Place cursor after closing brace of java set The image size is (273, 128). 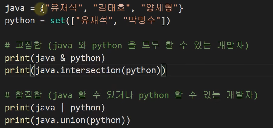[x=183, y=8]
